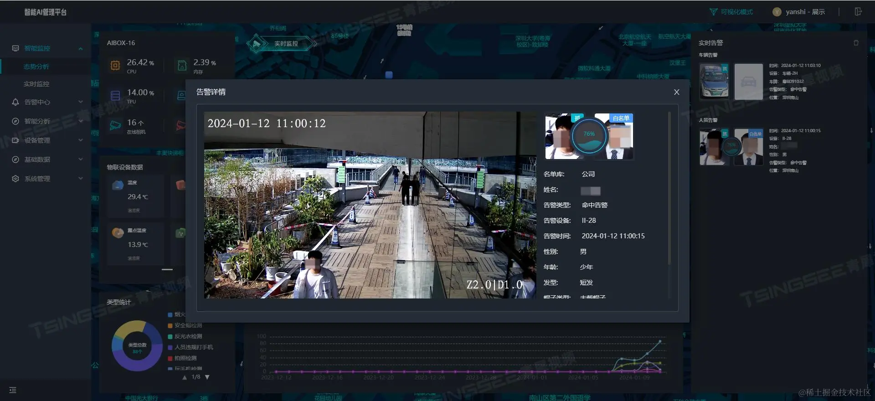Toggle 反光衣检测 legend item

(185, 336)
